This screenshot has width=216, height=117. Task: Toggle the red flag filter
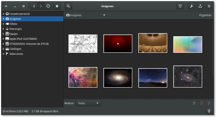pyautogui.click(x=202, y=103)
